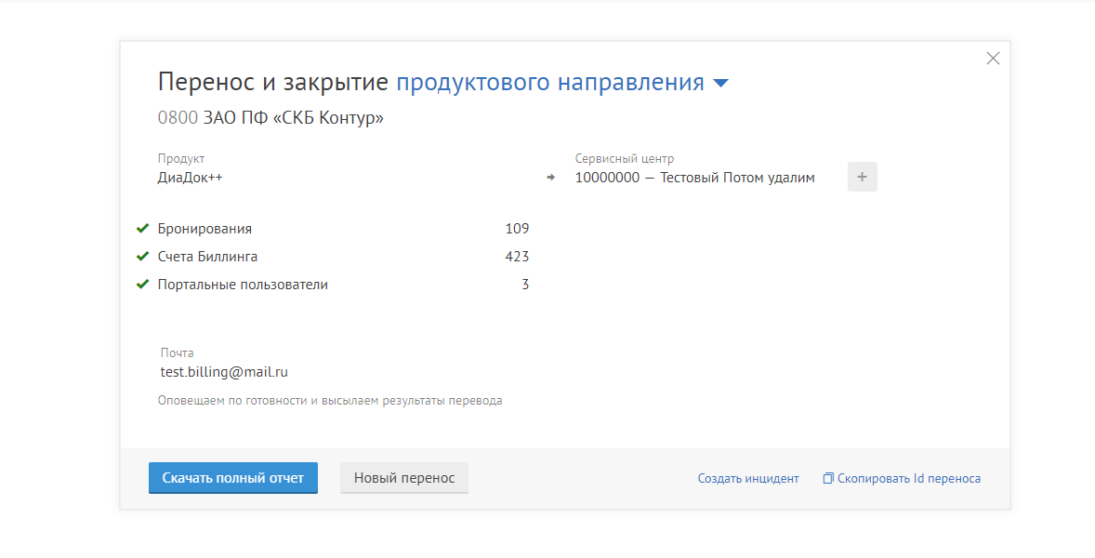
Task: Click the Сервисный центр field label
Action: pos(625,158)
